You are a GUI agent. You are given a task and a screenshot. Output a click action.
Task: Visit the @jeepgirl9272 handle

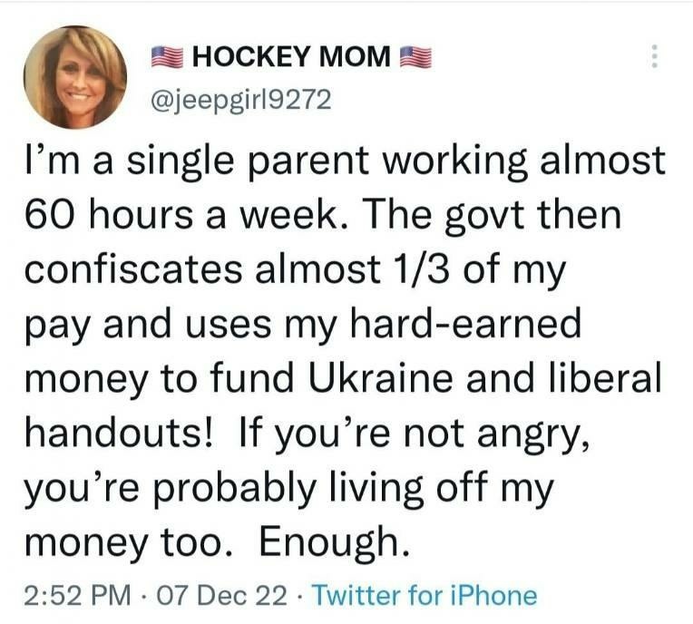241,100
